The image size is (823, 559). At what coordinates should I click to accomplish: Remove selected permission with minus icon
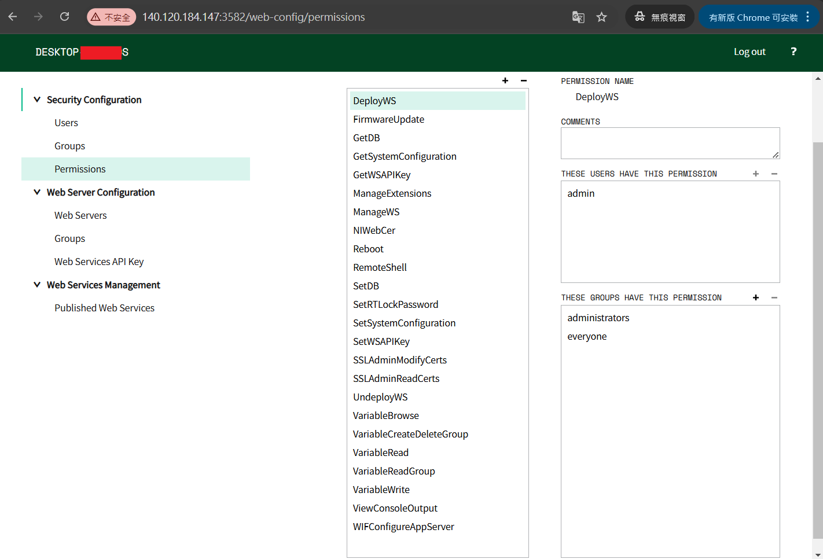click(x=524, y=80)
